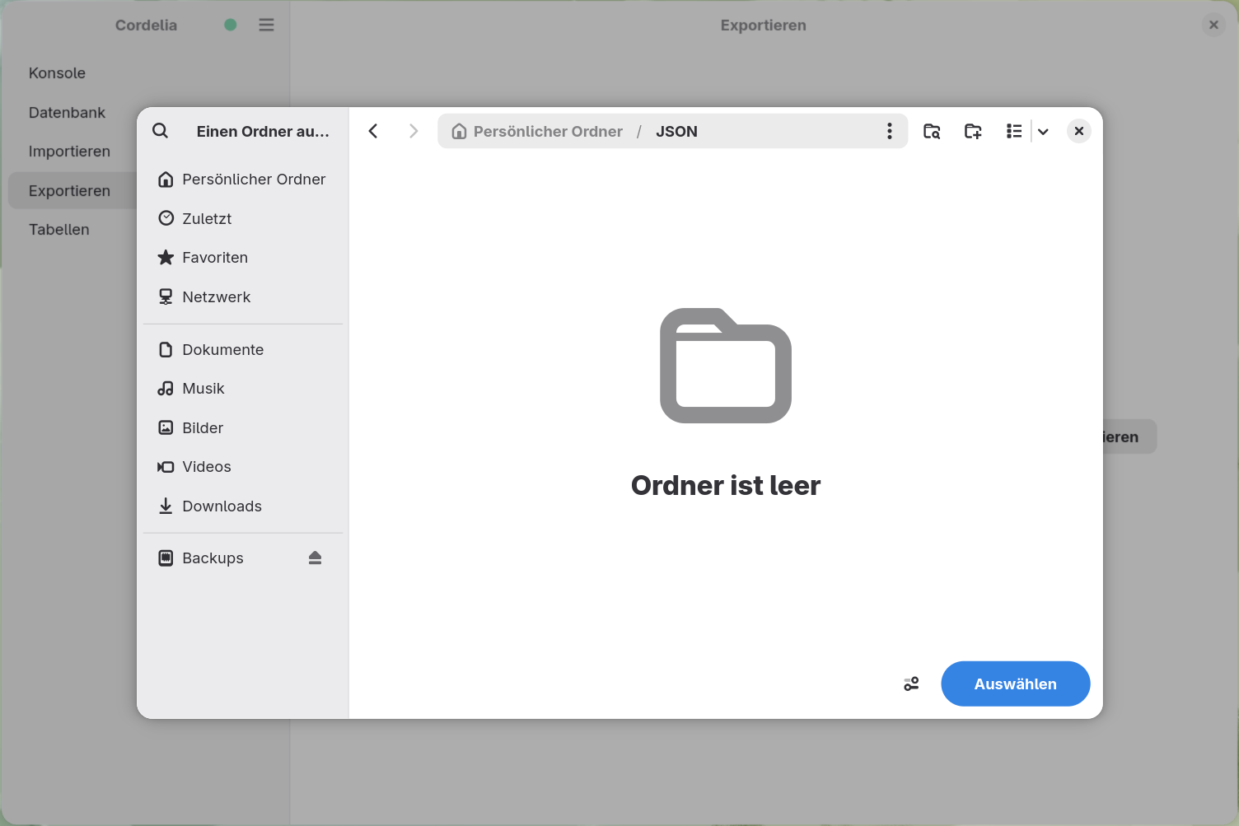Click the green status dot beside Cordelia

[x=231, y=25]
